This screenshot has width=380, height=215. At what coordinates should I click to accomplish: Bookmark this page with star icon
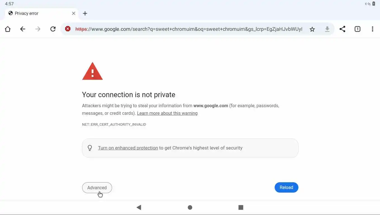pyautogui.click(x=312, y=29)
